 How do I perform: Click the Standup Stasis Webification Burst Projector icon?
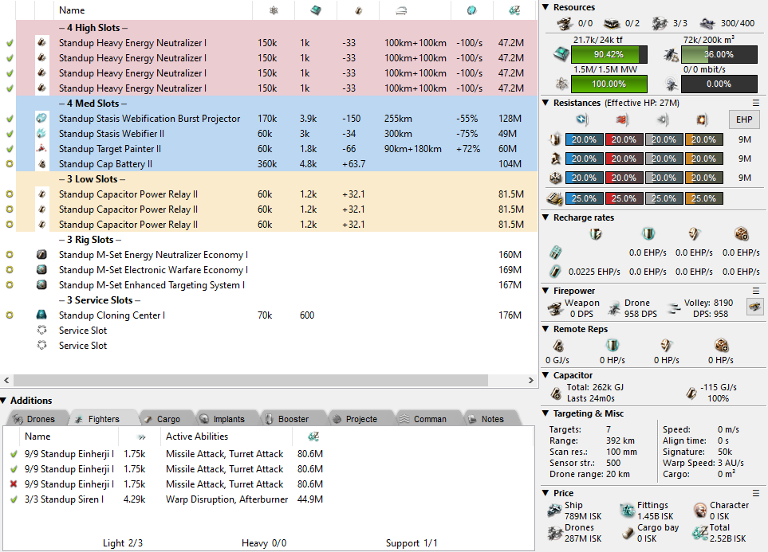tap(41, 119)
